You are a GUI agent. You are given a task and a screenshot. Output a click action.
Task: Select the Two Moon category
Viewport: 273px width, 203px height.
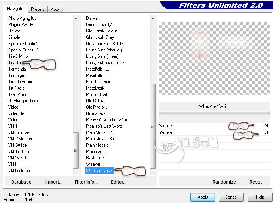18,94
